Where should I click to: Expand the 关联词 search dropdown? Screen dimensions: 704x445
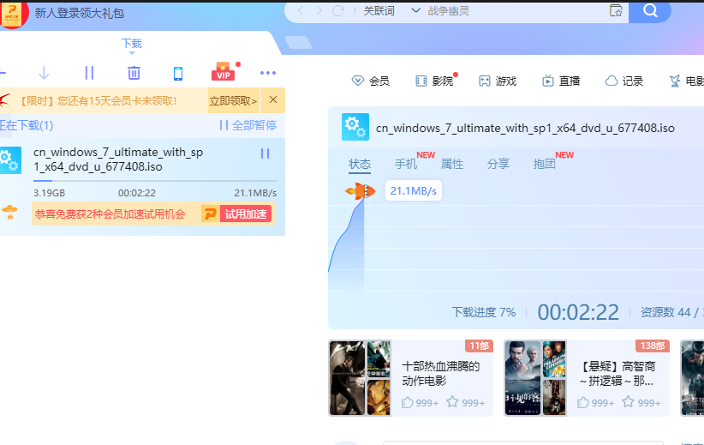pos(416,11)
